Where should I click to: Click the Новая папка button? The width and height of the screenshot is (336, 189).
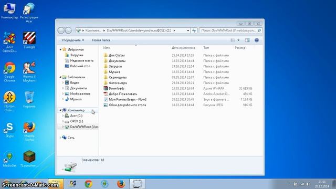point(101,40)
